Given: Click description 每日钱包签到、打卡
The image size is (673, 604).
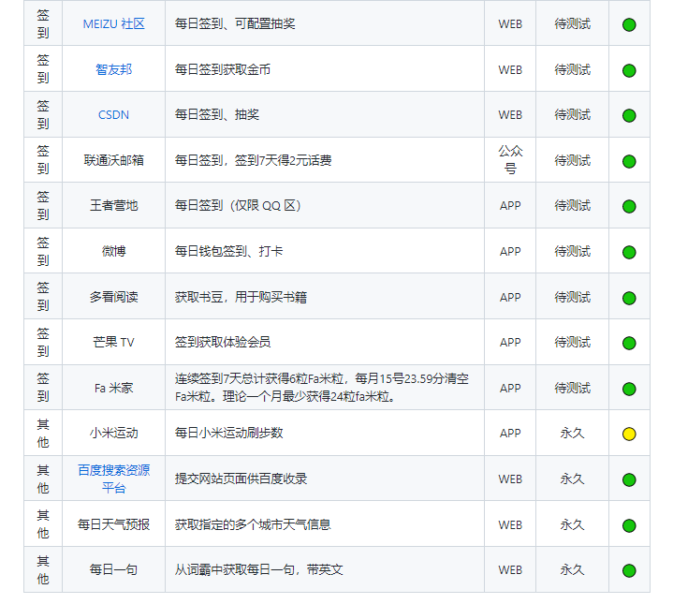Looking at the screenshot, I should point(228,251).
